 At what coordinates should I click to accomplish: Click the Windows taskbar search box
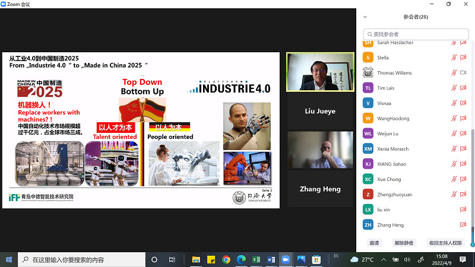pos(81,260)
